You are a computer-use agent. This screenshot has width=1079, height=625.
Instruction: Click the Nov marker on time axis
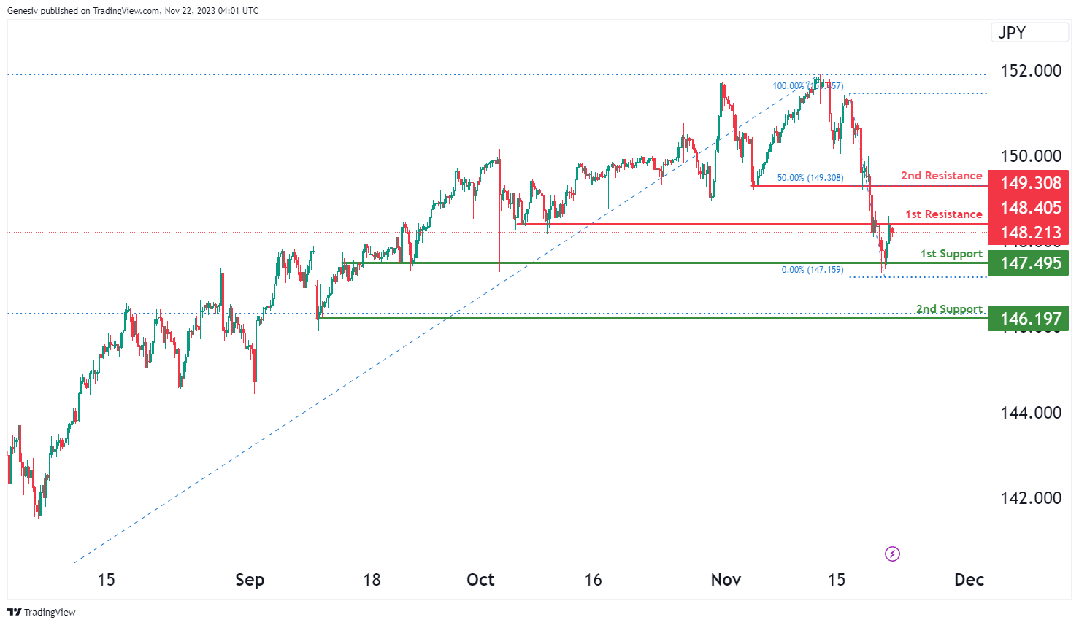[x=726, y=580]
